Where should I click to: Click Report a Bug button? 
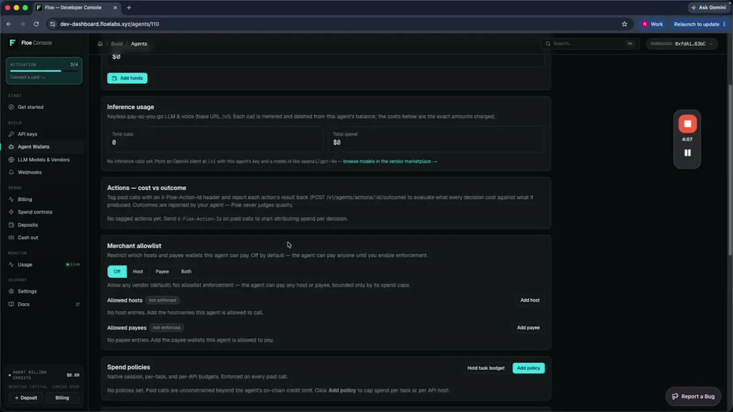(693, 396)
